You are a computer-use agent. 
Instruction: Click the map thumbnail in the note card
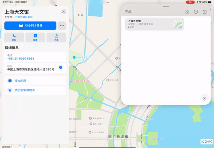coord(178,24)
